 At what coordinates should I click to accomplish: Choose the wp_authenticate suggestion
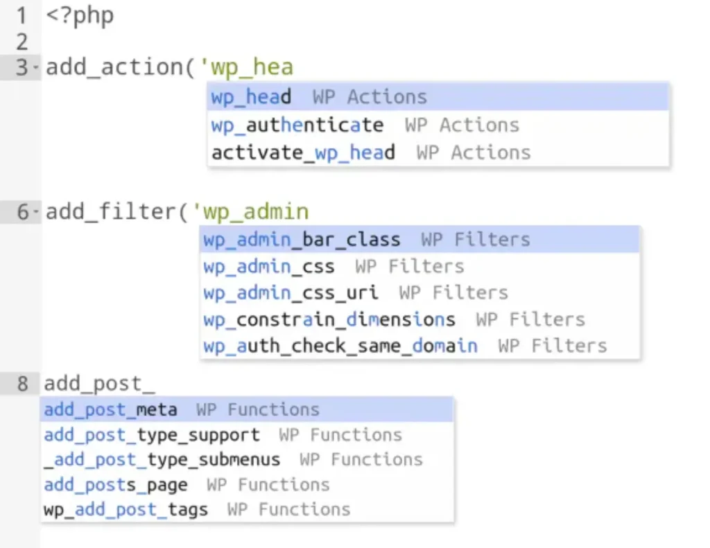tap(297, 125)
